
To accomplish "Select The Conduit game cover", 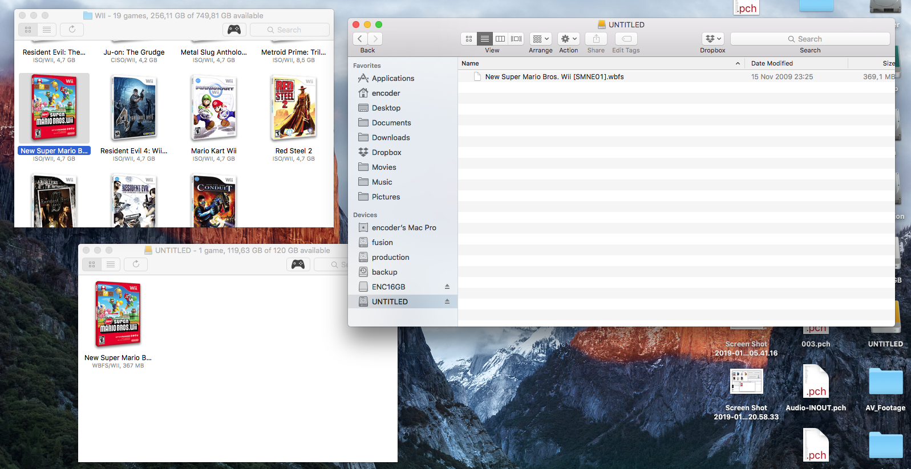I will click(x=214, y=201).
